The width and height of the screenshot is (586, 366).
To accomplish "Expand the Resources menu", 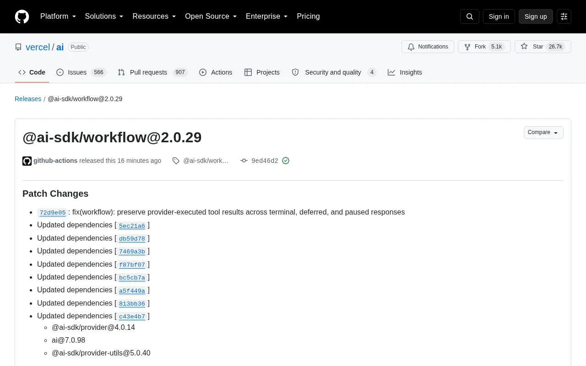I will [154, 16].
